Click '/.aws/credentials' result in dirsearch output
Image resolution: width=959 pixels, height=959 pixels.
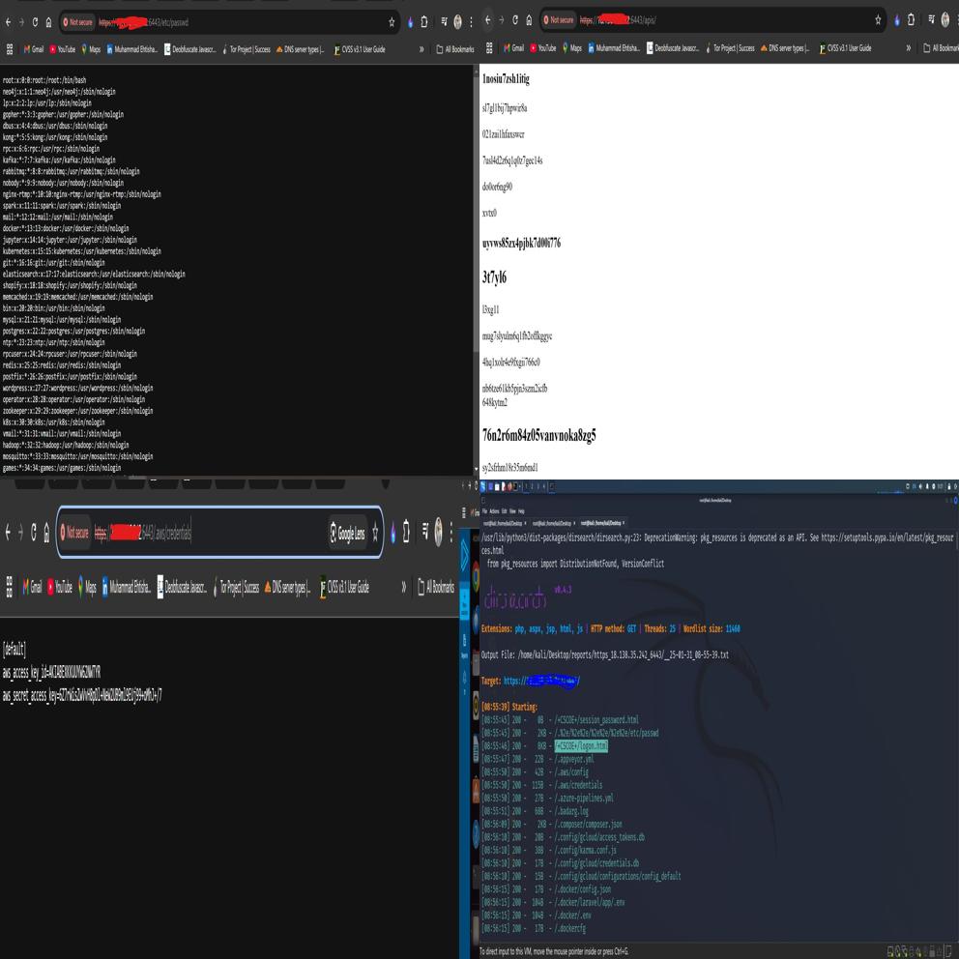(578, 785)
